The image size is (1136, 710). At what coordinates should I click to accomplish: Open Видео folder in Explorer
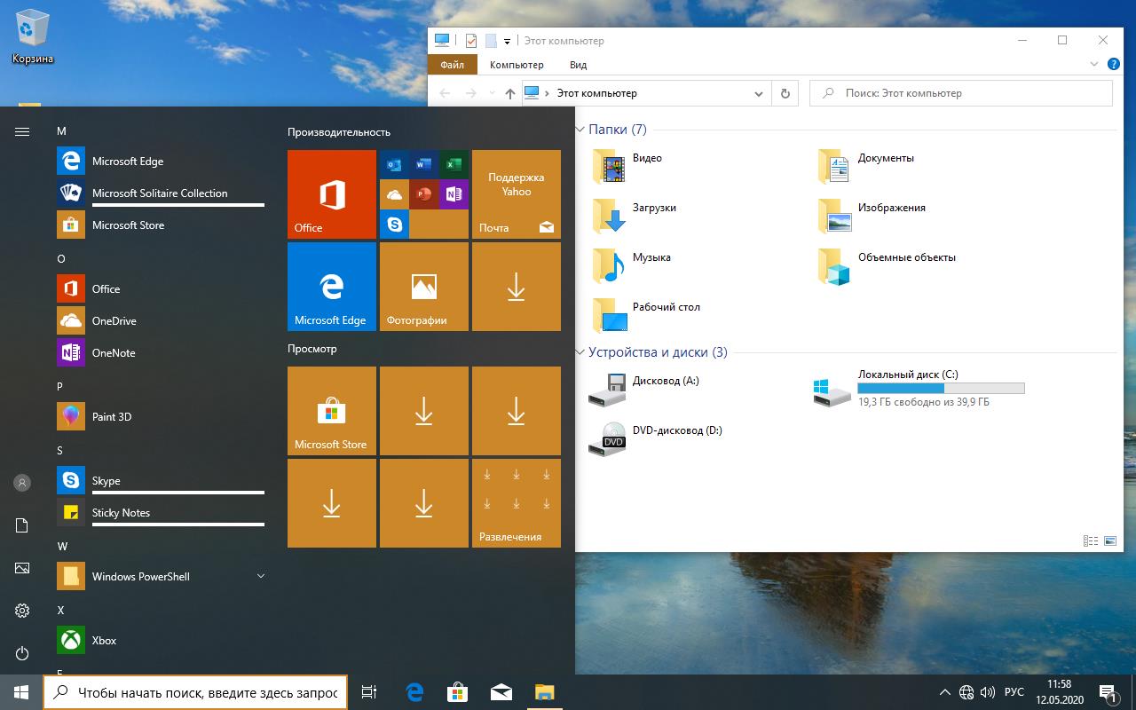629,166
